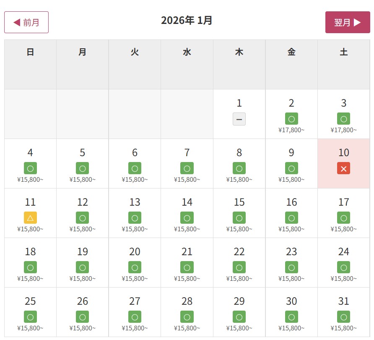Image resolution: width=374 pixels, height=340 pixels.
Task: Click the ¥15,800~ price under January 4
Action: click(x=30, y=180)
